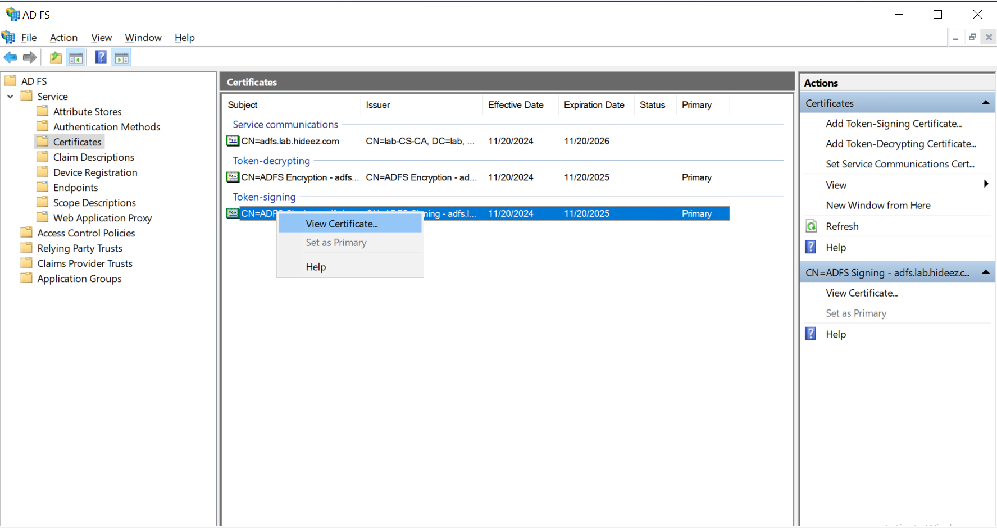Click the blue Help toolbar icon
This screenshot has width=997, height=528.
tap(101, 57)
